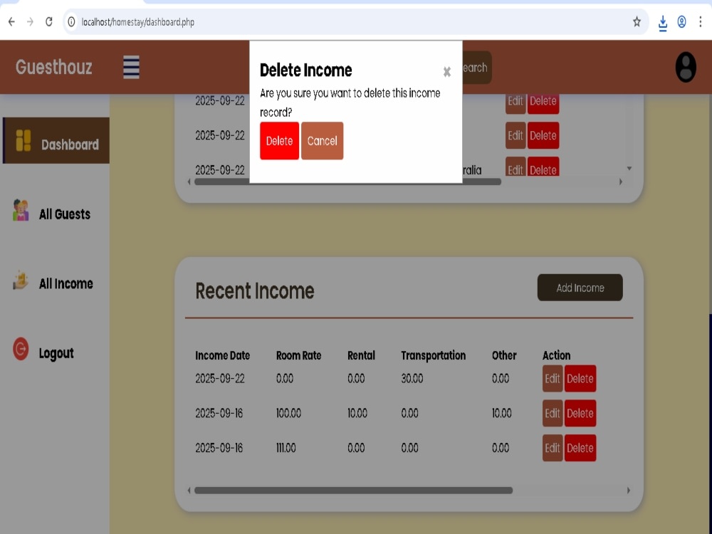Click down arrow of upper table vertical scrollbar
712x534 pixels.
point(629,169)
